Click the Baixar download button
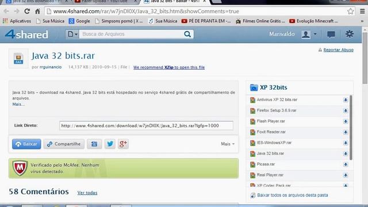Image resolution: width=368 pixels, height=207 pixels. pyautogui.click(x=26, y=144)
